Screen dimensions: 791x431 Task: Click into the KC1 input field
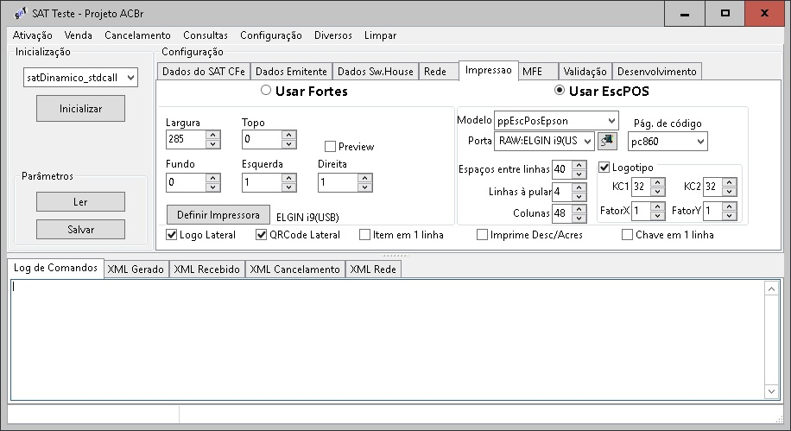point(641,187)
